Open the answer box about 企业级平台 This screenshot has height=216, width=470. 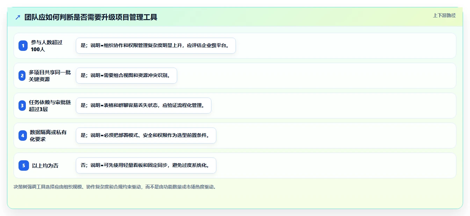click(156, 46)
